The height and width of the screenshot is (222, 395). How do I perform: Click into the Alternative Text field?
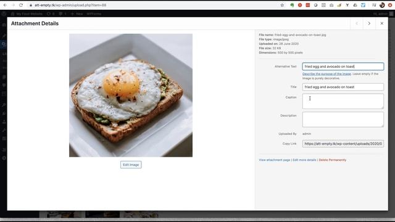[x=343, y=67]
